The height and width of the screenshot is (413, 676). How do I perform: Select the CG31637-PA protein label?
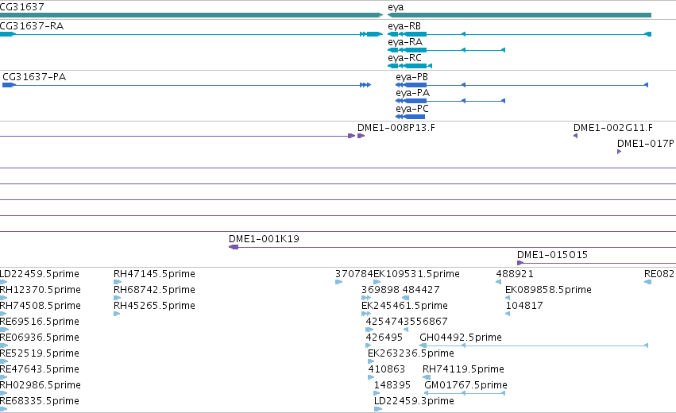[x=34, y=77]
